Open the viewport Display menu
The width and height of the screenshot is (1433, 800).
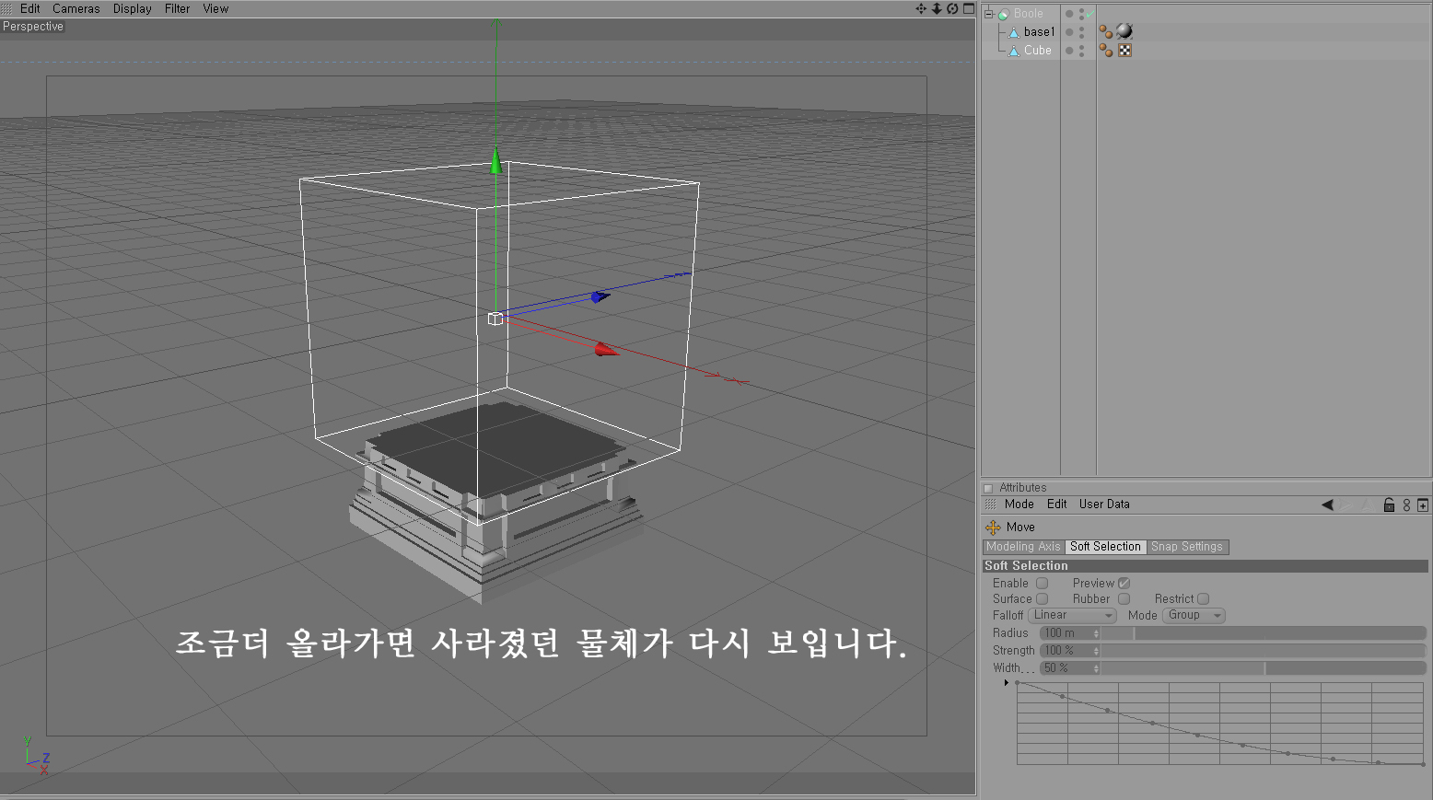tap(133, 8)
